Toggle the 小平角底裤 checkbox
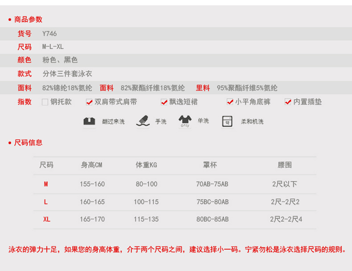 [x=230, y=102]
